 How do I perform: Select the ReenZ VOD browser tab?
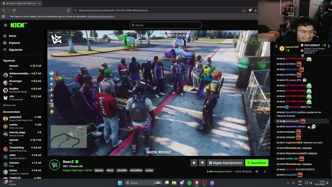tap(22, 3)
